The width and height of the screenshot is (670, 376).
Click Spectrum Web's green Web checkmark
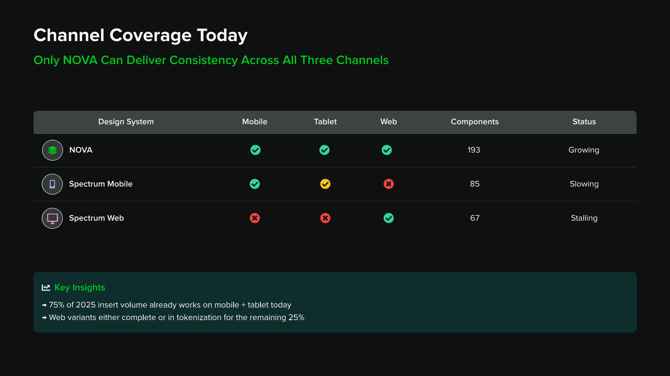click(389, 218)
